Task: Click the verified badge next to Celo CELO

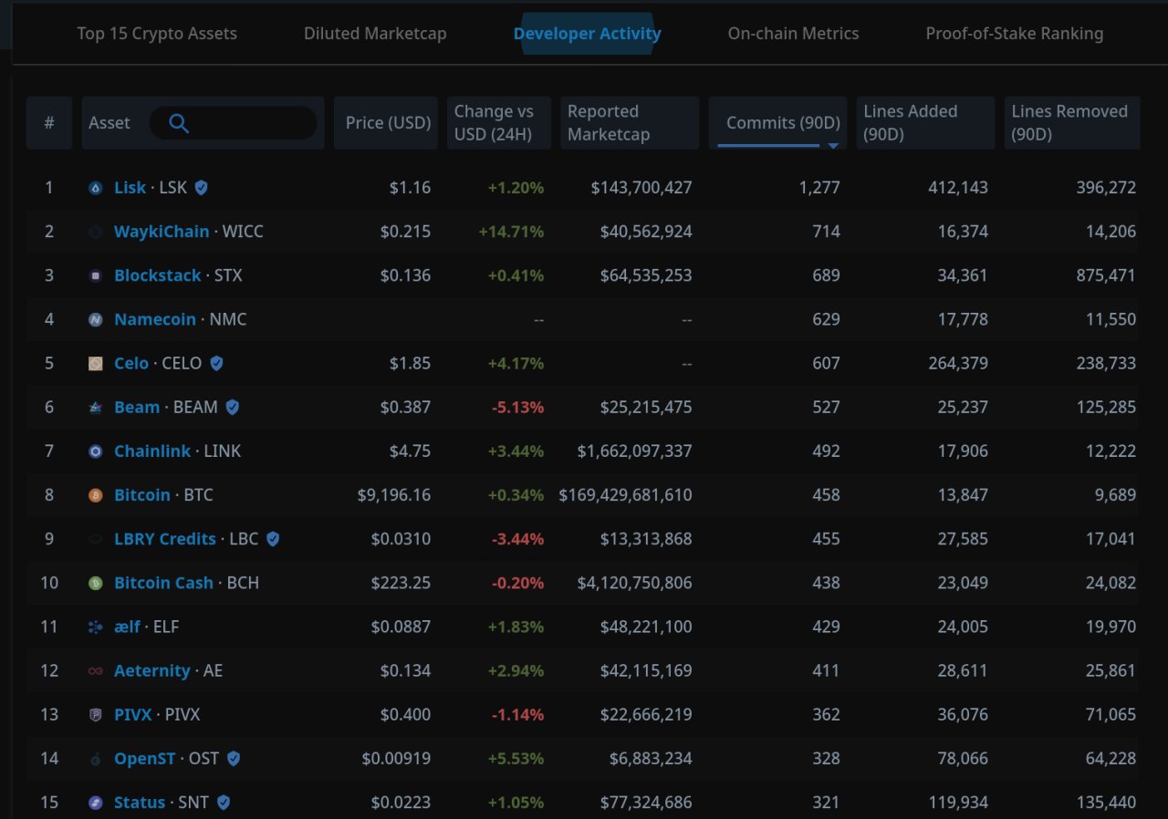Action: click(216, 363)
